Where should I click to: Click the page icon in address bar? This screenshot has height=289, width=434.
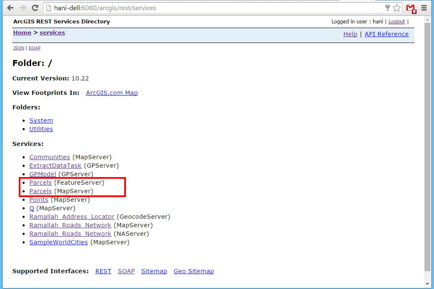coord(49,8)
